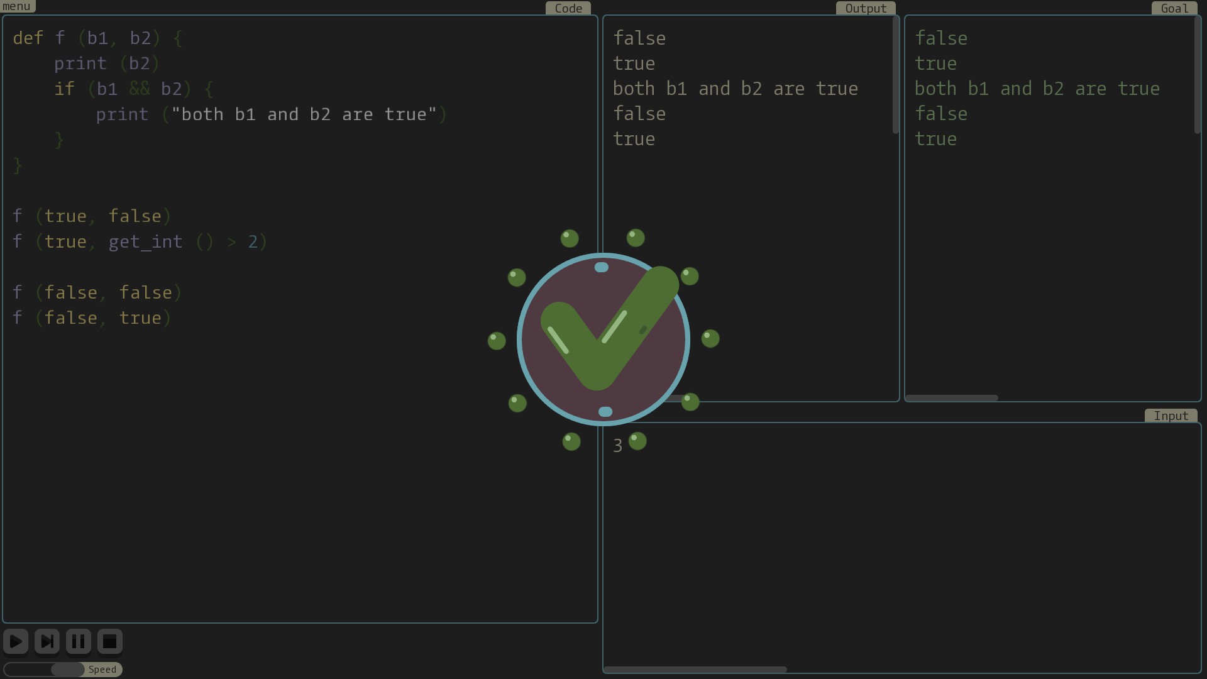The width and height of the screenshot is (1207, 679).
Task: Click the get_int call in code
Action: point(145,242)
